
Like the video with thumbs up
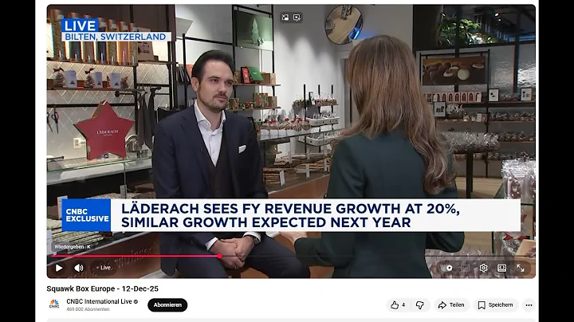point(395,304)
